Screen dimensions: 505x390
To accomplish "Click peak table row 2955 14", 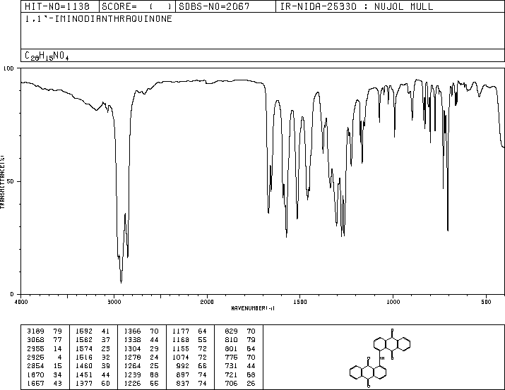I will coord(44,348).
